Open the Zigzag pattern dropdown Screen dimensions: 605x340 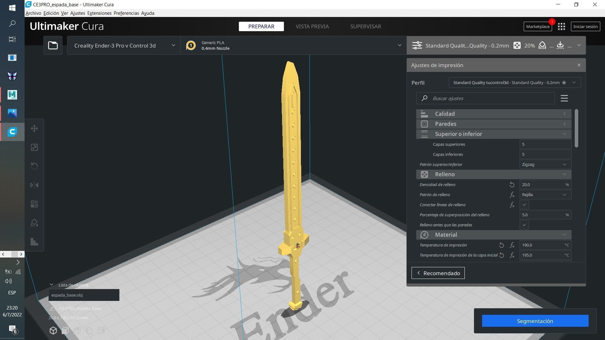pos(545,165)
